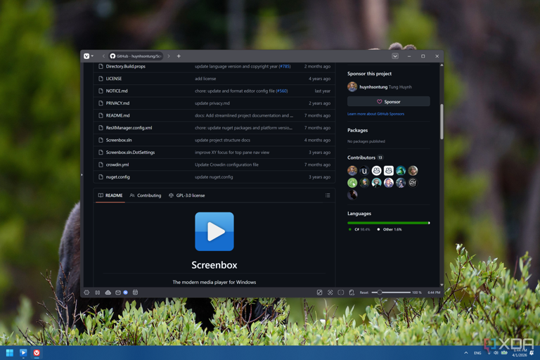Click the page vertical scrollbar thumb
Viewport: 540px width, 360px height.
coord(442,122)
